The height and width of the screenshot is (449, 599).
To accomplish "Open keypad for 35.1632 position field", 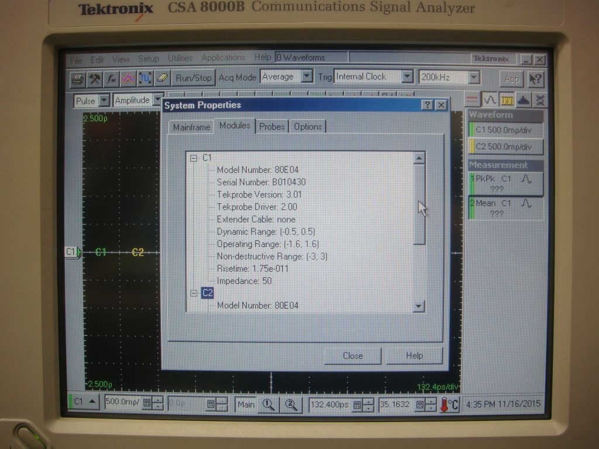I will [419, 405].
